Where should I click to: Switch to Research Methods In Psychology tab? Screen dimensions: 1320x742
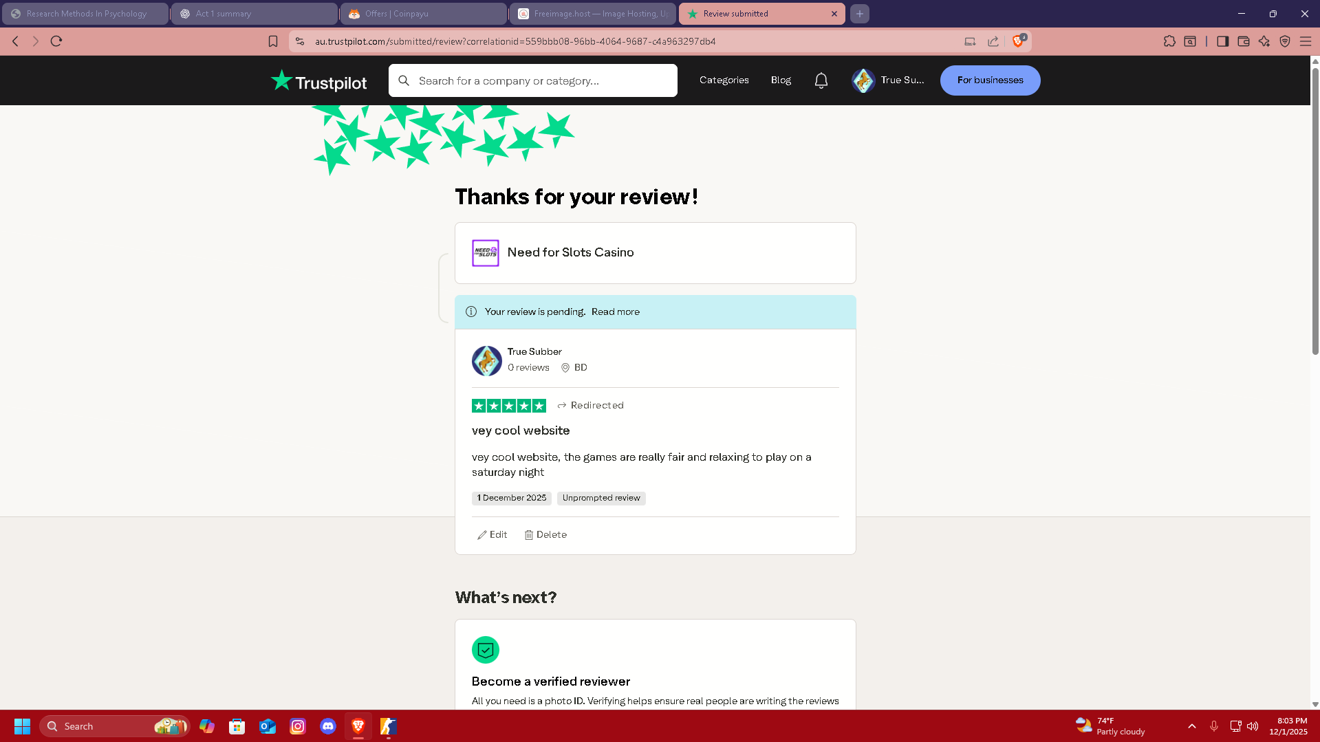(85, 14)
